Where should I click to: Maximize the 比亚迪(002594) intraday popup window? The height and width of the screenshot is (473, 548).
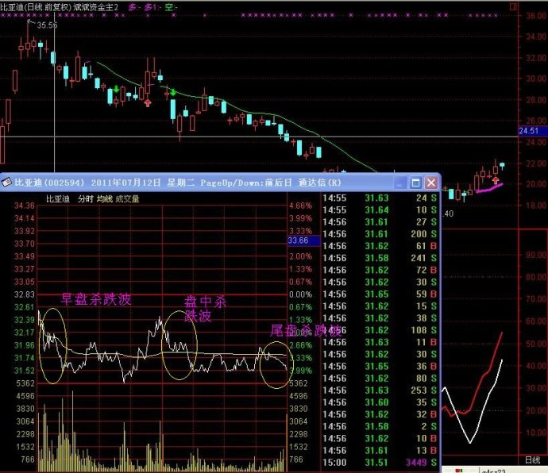415,183
